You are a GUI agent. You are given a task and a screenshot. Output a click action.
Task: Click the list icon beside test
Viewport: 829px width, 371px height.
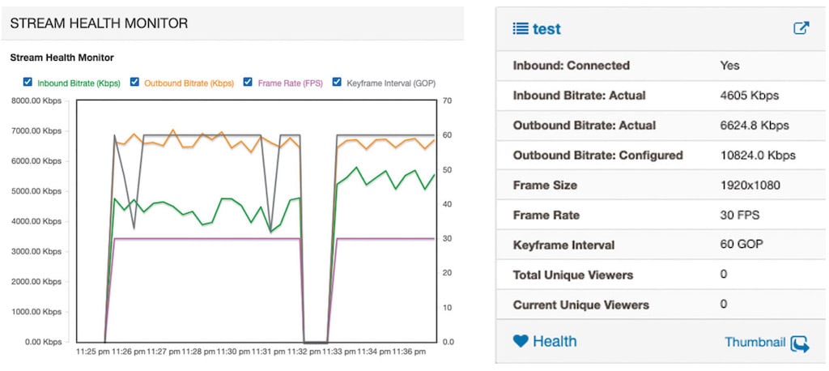pyautogui.click(x=520, y=29)
